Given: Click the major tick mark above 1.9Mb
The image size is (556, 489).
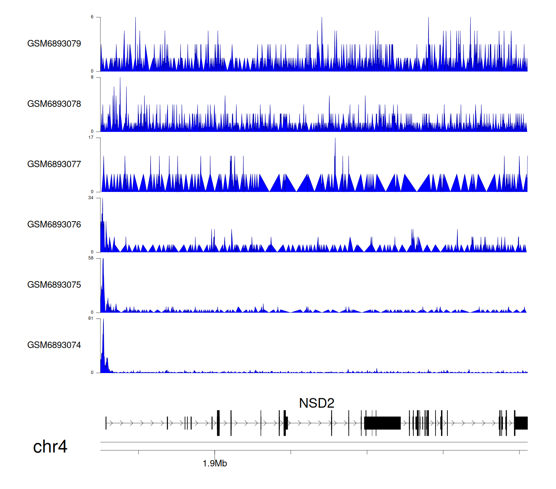Looking at the screenshot, I should 215,453.
